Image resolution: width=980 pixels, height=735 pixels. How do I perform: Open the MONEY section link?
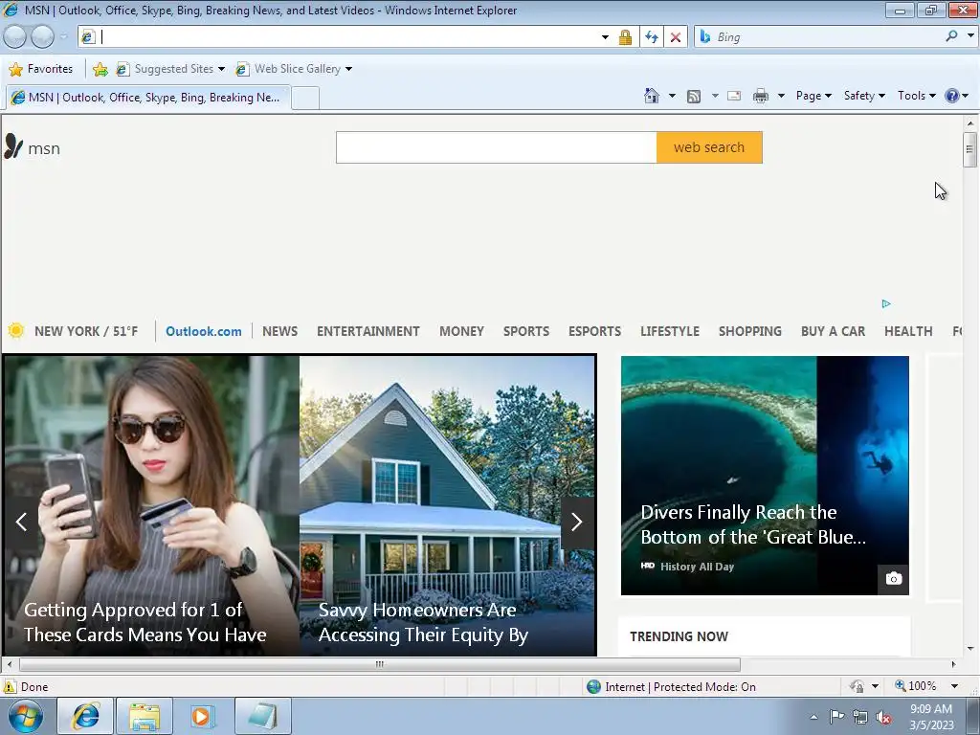tap(461, 331)
